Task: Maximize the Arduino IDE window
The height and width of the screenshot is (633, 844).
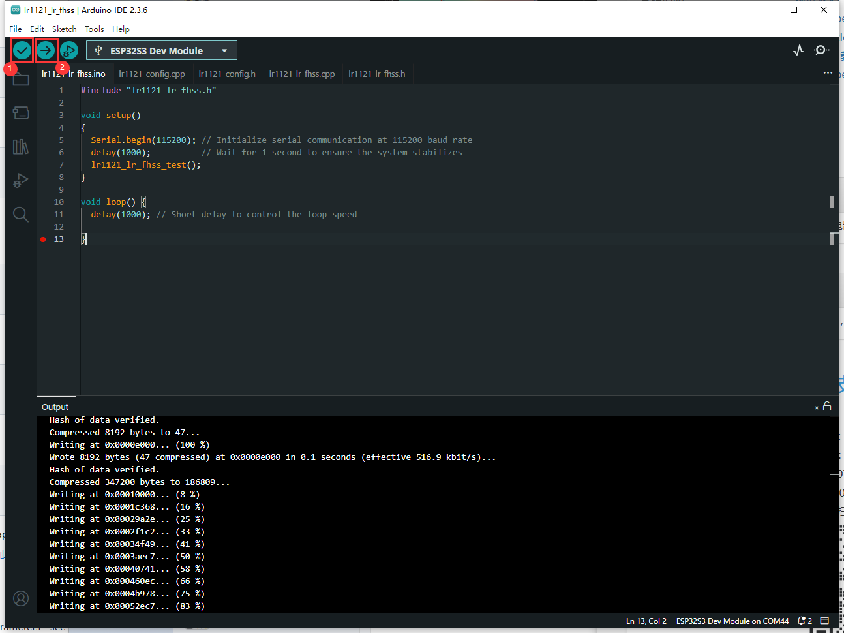Action: [794, 10]
